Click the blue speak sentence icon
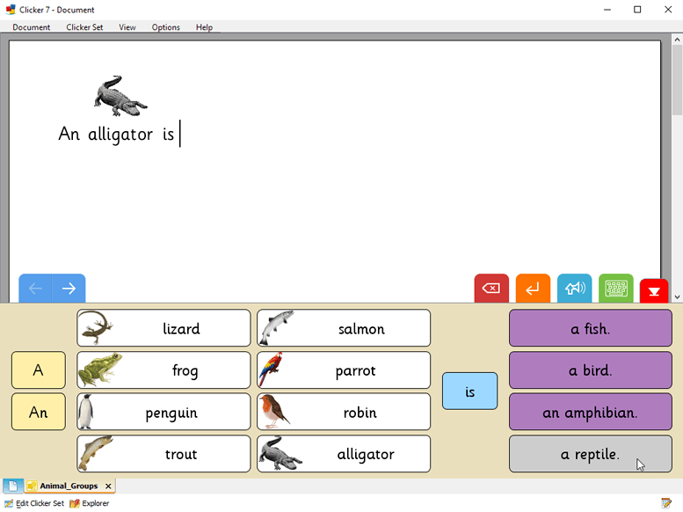The width and height of the screenshot is (683, 512). 574,289
